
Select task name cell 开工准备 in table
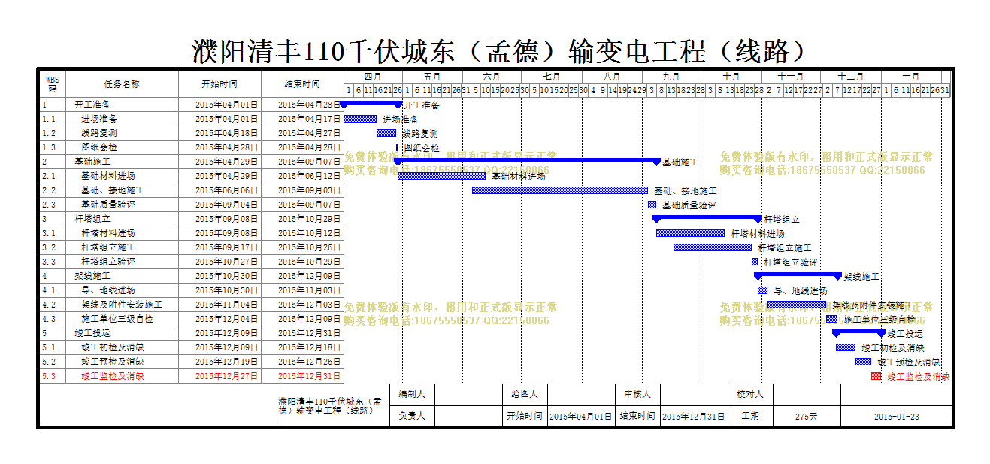(x=122, y=105)
